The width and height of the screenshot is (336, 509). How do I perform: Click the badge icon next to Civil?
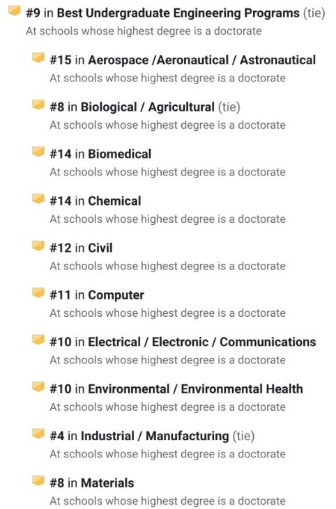(x=38, y=246)
